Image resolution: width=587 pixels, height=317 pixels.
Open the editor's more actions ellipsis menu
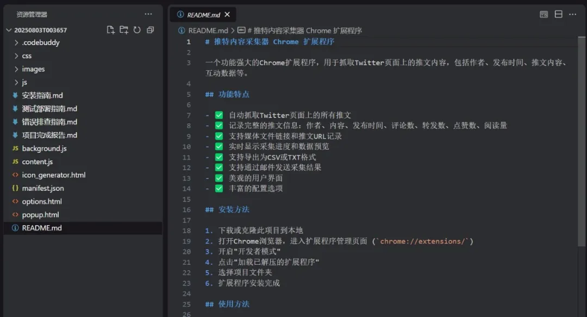[573, 15]
